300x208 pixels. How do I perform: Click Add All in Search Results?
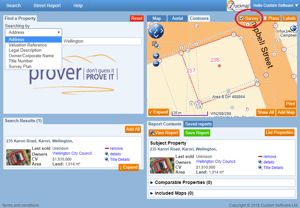[133, 129]
